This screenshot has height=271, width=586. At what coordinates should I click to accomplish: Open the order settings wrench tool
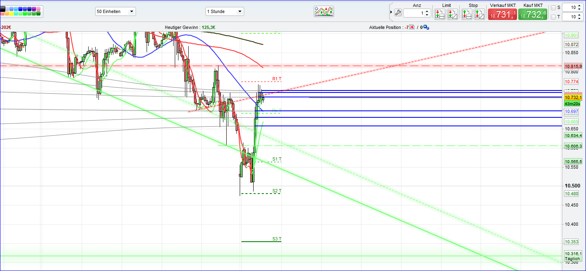coord(398,13)
